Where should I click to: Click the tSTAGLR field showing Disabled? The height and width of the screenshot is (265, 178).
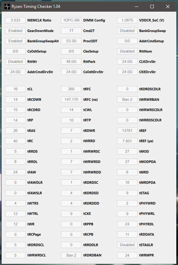(127, 245)
